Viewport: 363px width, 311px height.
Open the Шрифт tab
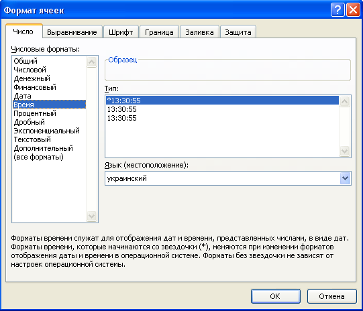(121, 32)
